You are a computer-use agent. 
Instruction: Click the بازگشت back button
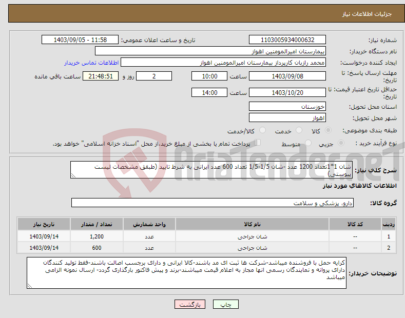(190, 305)
